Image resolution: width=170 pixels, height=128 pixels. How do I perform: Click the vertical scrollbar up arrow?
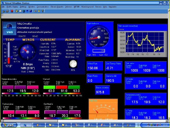[169, 10]
